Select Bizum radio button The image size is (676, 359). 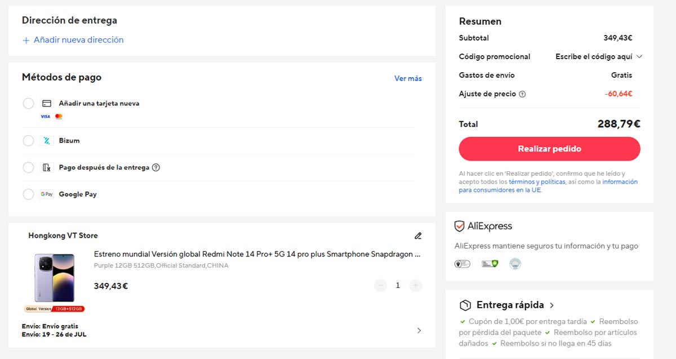click(28, 141)
